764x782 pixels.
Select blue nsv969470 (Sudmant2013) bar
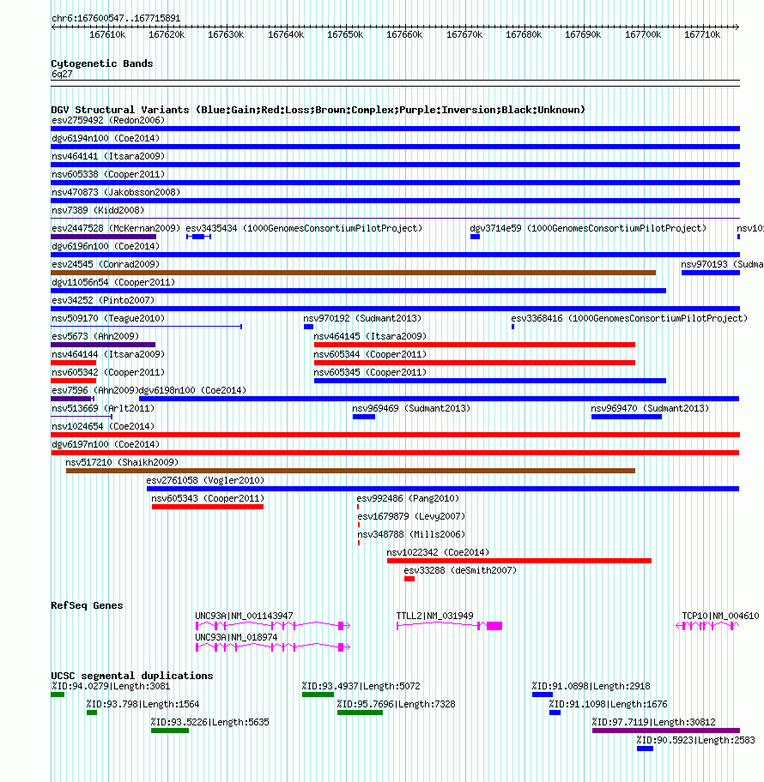627,417
